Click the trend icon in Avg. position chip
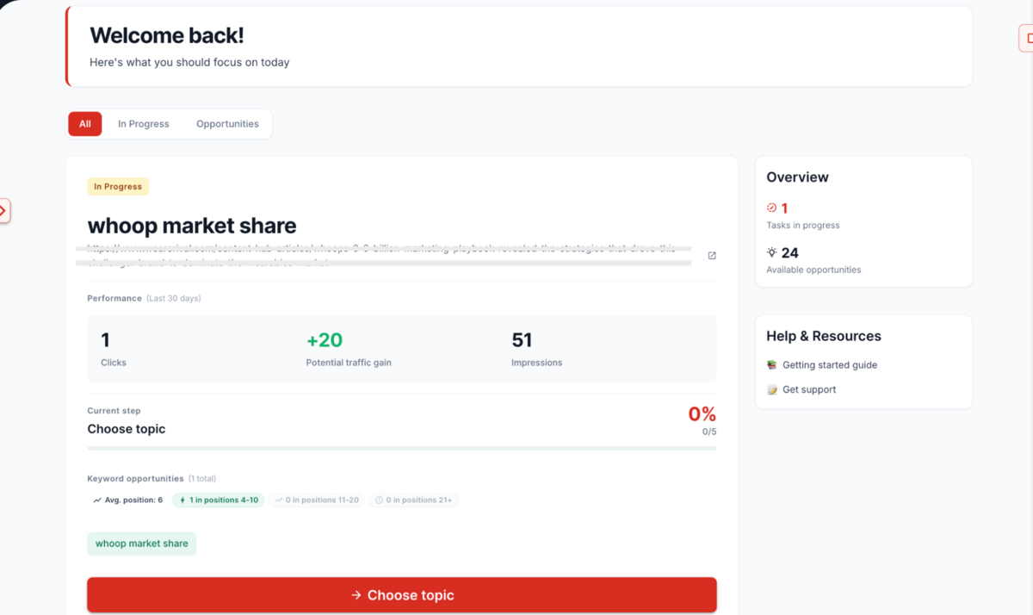Viewport: 1033px width, 615px height. [x=97, y=500]
